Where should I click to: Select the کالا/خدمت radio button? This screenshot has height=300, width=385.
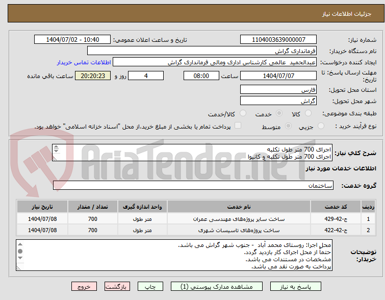point(243,113)
